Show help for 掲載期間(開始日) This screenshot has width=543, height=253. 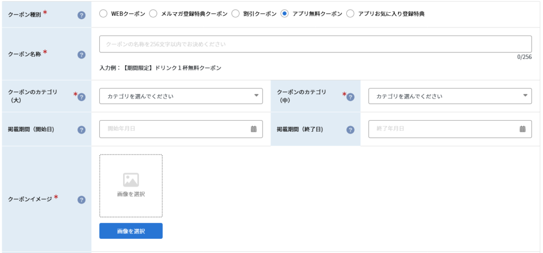click(x=81, y=130)
